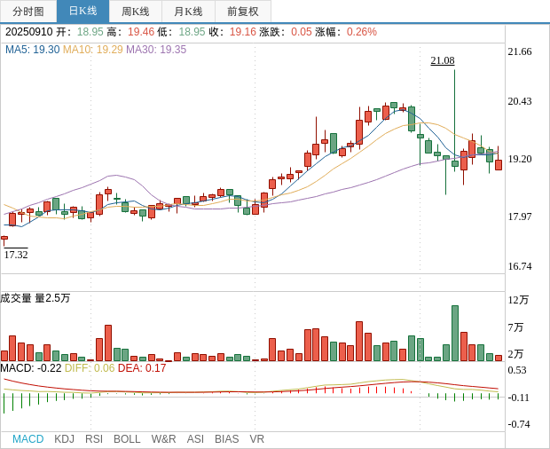This screenshot has height=449, width=550.
Task: Click the 成交量 量2.5万 label
Action: (x=35, y=298)
